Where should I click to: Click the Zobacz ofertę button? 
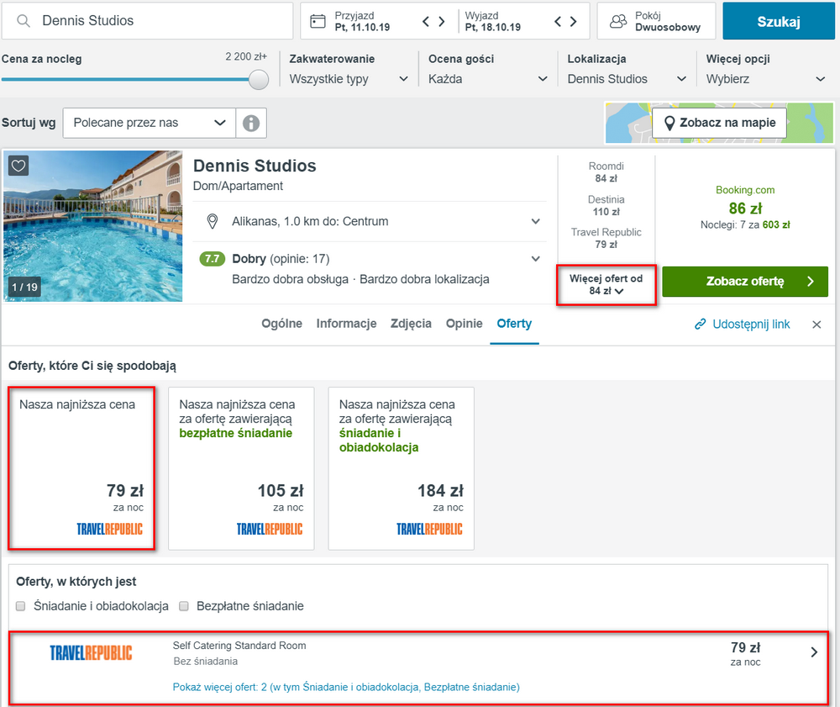click(x=744, y=282)
